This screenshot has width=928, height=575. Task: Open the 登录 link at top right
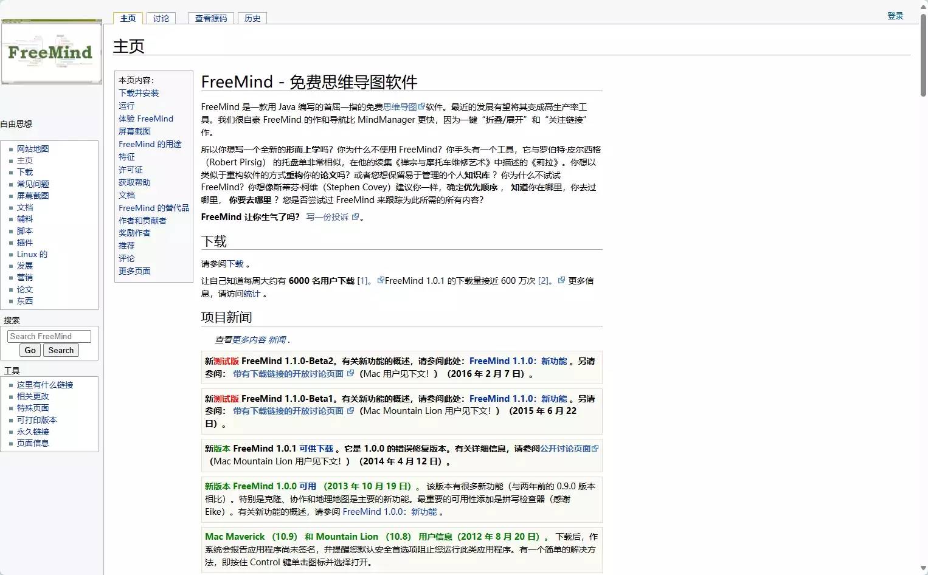point(895,16)
